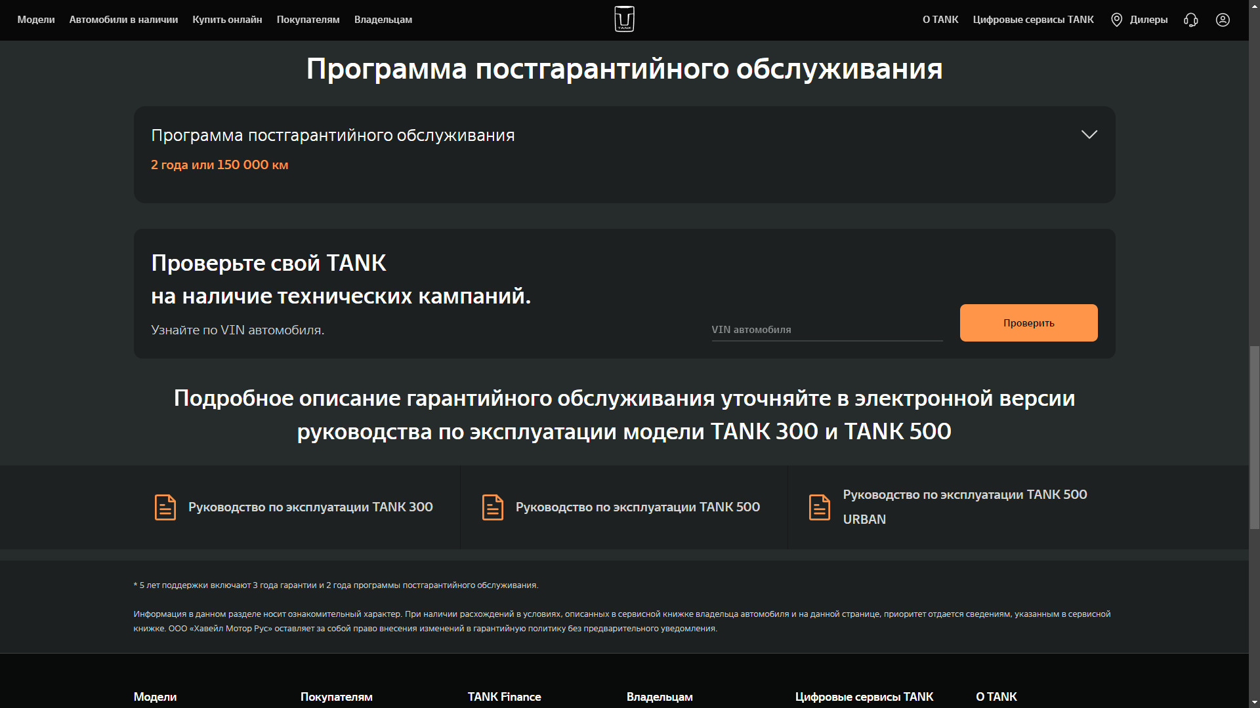Open Купить онлайн menu item
The width and height of the screenshot is (1260, 708).
[227, 20]
